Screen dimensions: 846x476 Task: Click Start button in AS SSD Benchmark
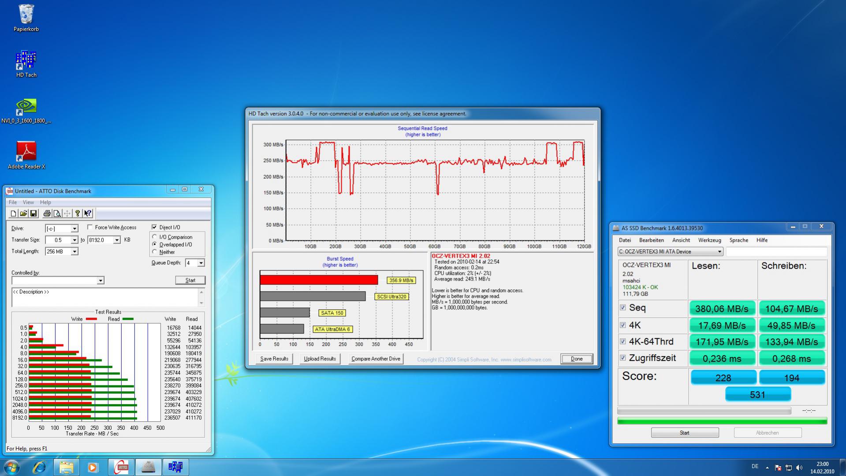click(685, 433)
